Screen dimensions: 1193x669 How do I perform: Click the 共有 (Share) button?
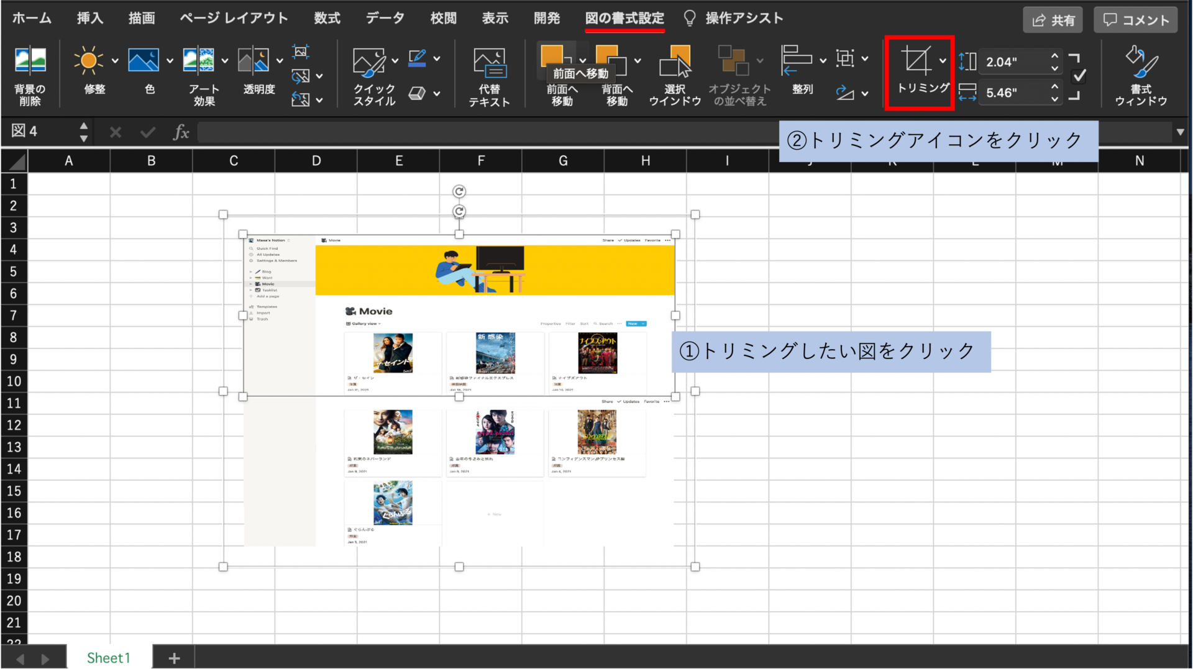[1053, 20]
